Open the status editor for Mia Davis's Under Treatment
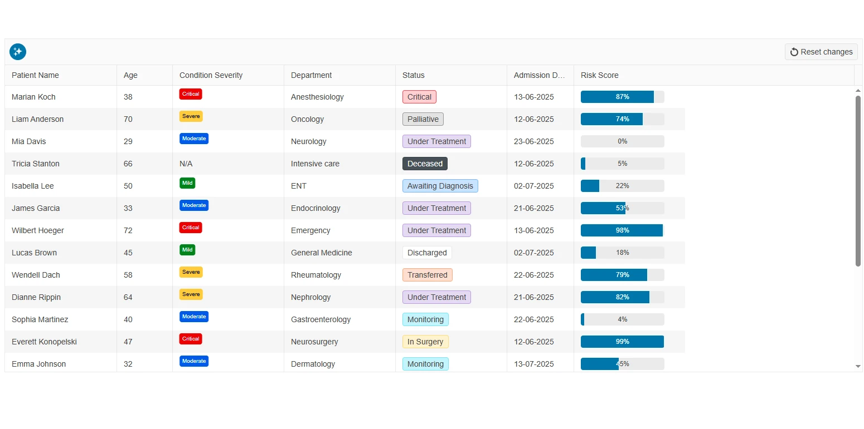This screenshot has height=429, width=864. pyautogui.click(x=436, y=141)
